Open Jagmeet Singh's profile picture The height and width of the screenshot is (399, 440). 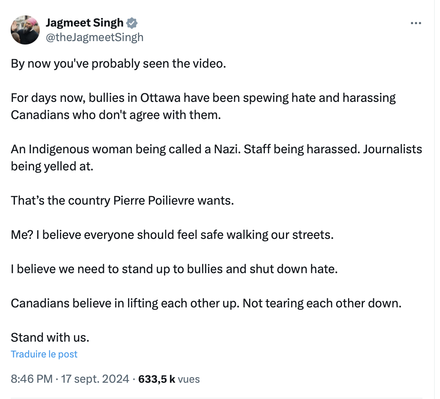25,30
